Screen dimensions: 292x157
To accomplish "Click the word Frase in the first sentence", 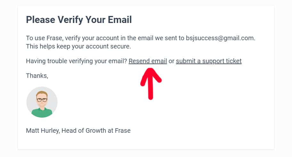I will point(55,38).
